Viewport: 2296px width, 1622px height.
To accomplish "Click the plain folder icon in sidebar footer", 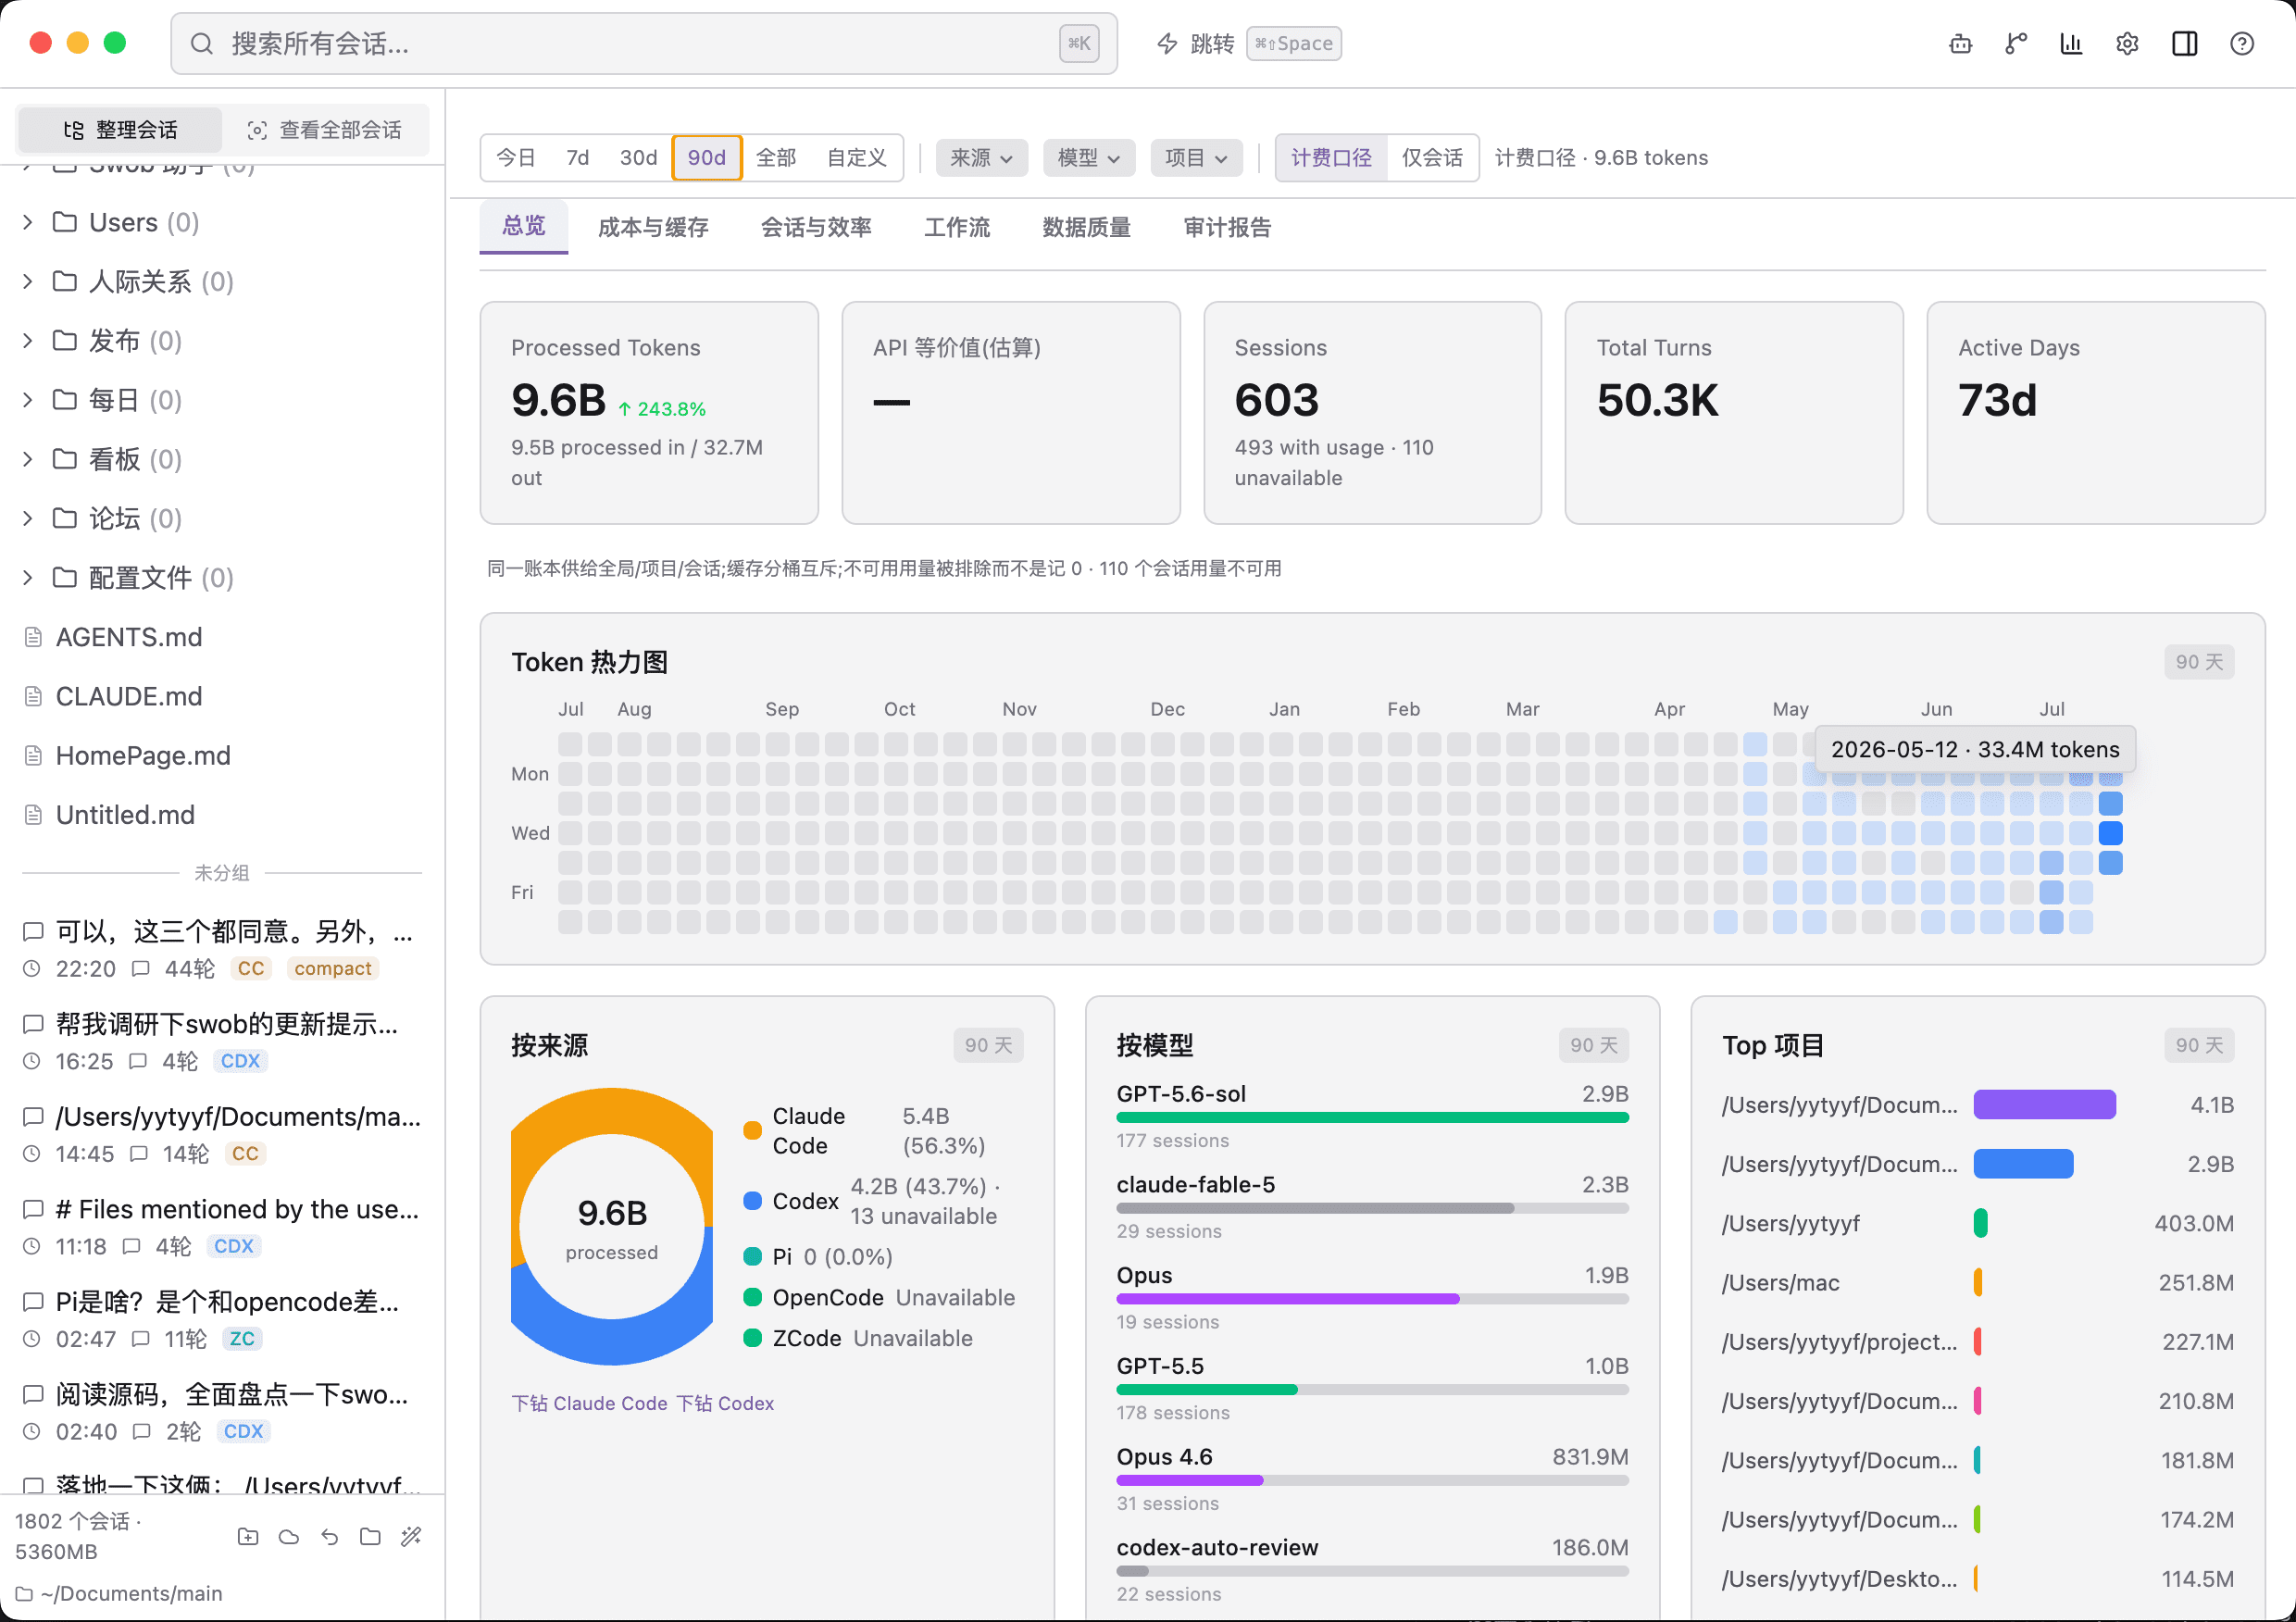I will point(370,1536).
